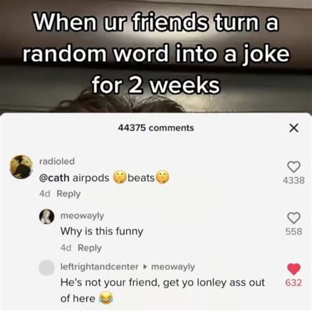Tap the radioled username
This screenshot has height=311, width=312.
click(57, 161)
